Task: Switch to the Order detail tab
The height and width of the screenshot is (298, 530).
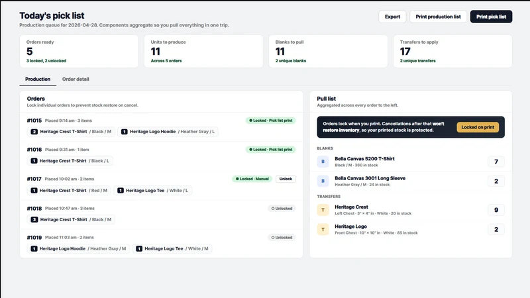Action: coord(76,79)
